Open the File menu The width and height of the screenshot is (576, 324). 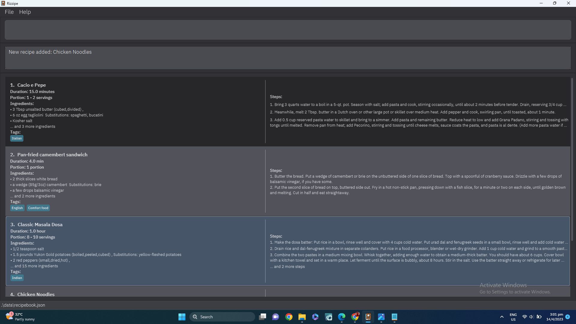(x=9, y=12)
